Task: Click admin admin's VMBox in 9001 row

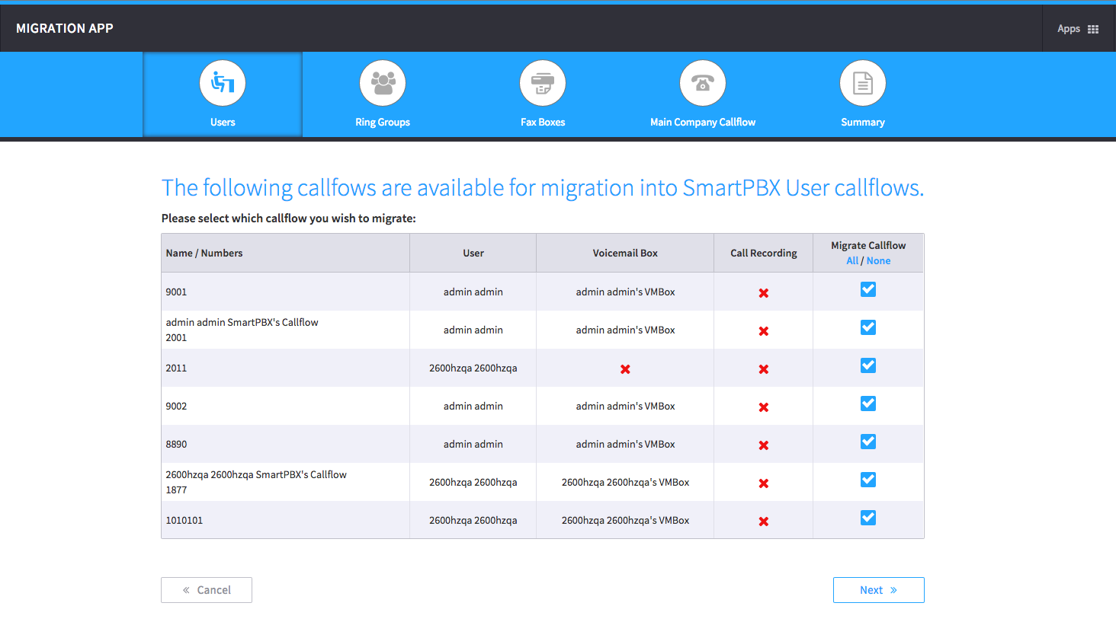Action: [625, 292]
